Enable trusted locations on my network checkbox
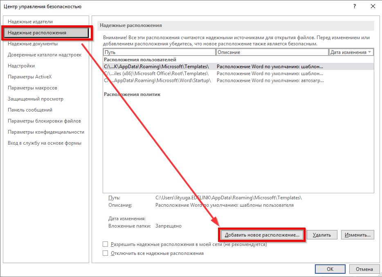The height and width of the screenshot is (277, 382). [x=106, y=244]
